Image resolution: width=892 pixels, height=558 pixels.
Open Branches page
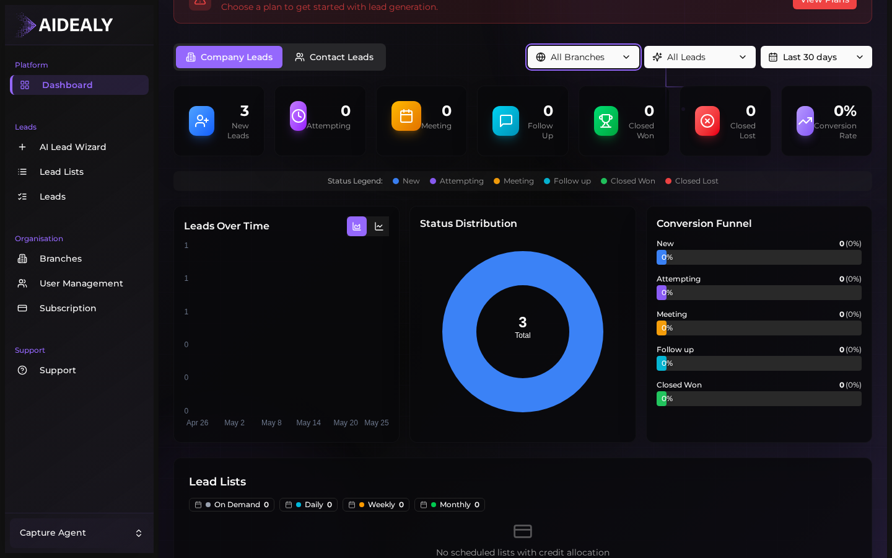click(x=79, y=259)
